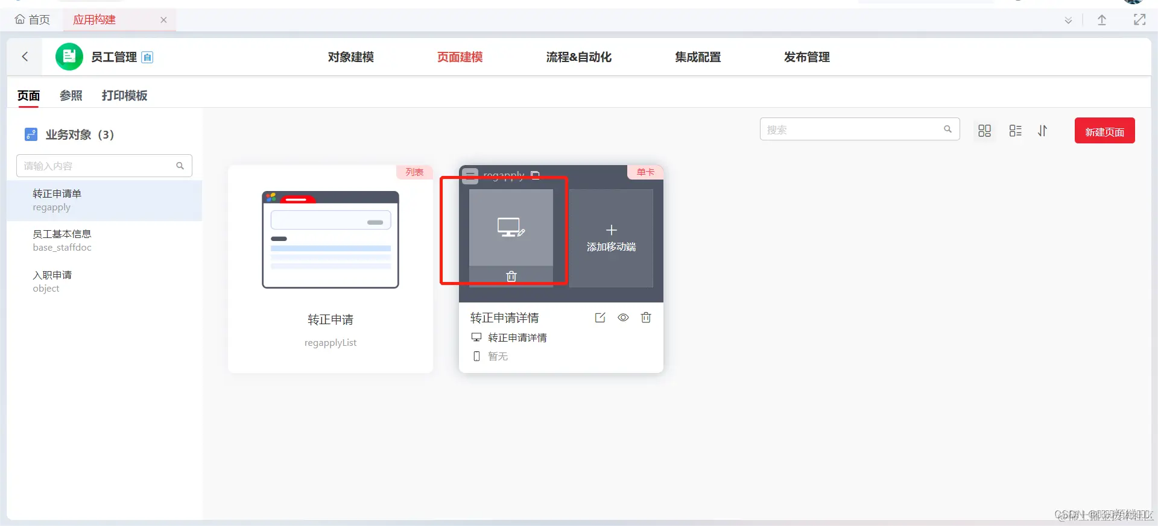Click the magnifier in page search box
This screenshot has height=526, width=1158.
point(948,129)
